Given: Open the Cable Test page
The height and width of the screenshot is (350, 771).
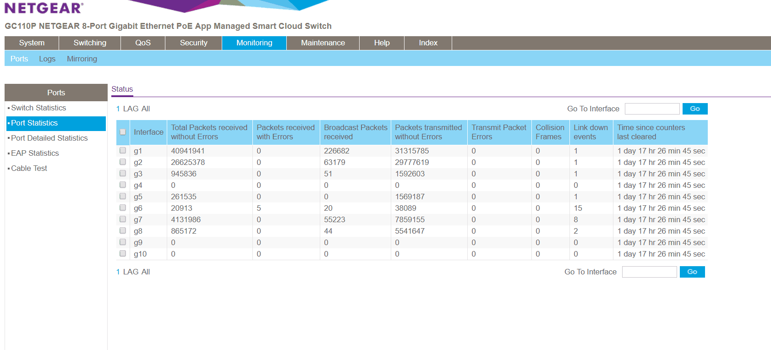Looking at the screenshot, I should (29, 168).
